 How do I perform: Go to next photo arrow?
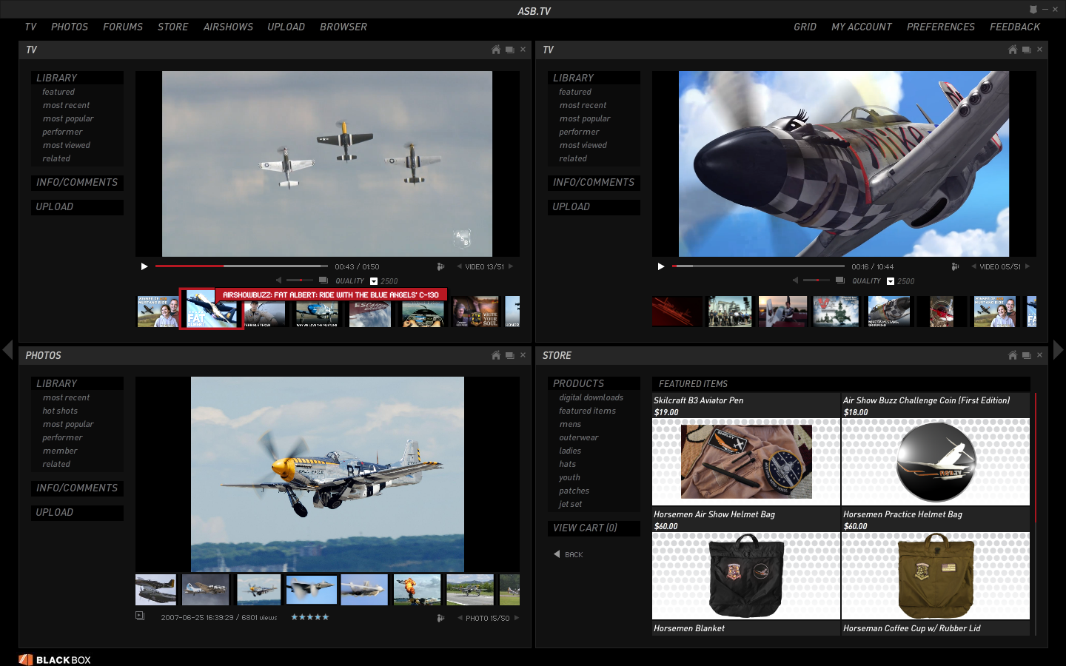516,618
